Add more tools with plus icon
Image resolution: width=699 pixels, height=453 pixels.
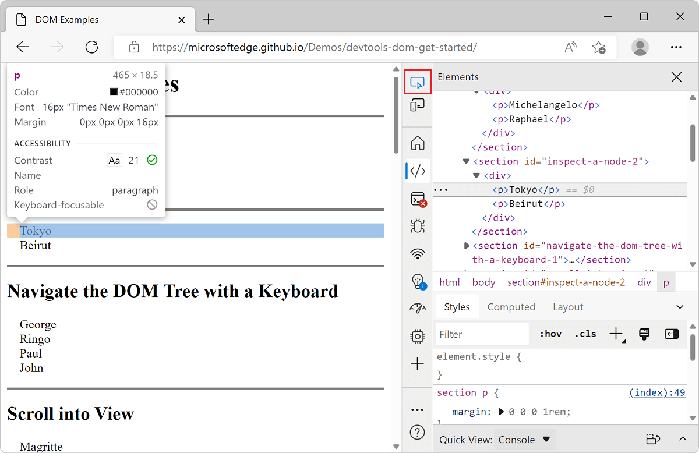[x=417, y=363]
